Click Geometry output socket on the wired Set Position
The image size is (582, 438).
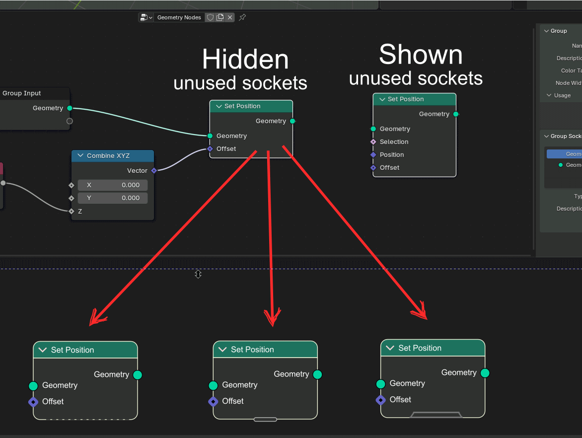pyautogui.click(x=292, y=121)
